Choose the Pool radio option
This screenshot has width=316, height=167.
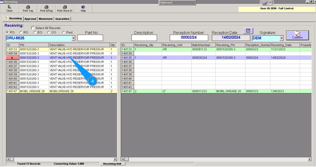point(64,32)
